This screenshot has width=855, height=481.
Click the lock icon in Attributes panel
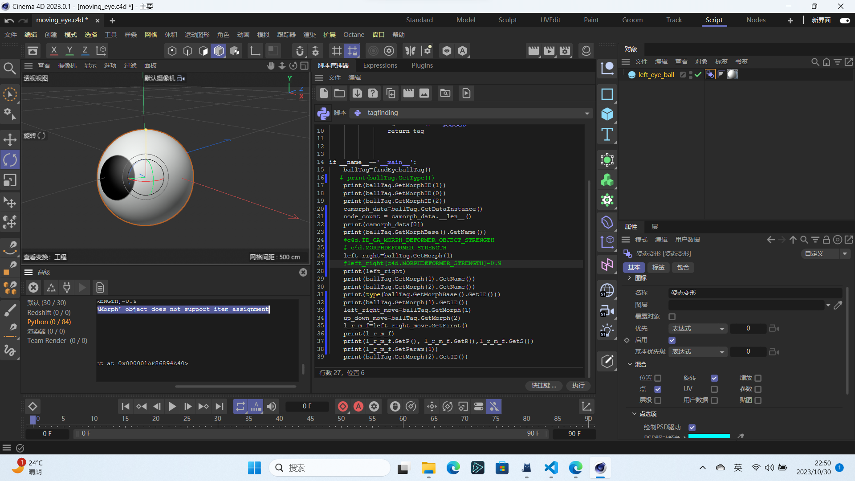pos(826,240)
